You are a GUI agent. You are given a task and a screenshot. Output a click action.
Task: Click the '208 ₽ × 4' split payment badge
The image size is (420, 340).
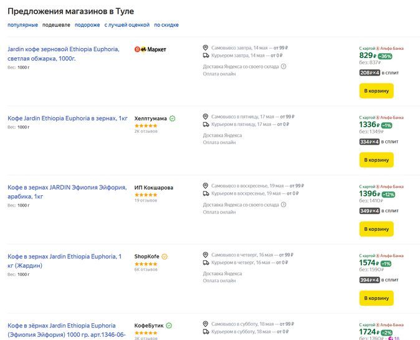pos(370,73)
